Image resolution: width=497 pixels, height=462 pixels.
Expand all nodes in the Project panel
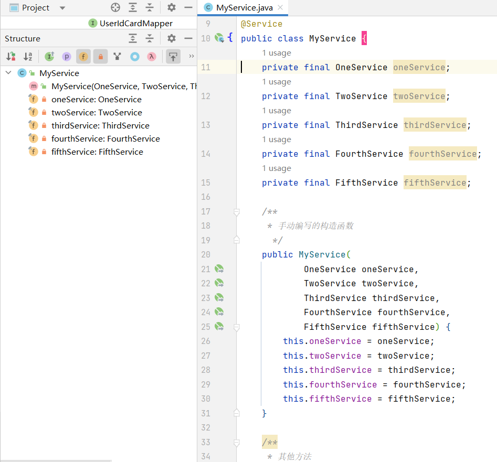tap(133, 7)
